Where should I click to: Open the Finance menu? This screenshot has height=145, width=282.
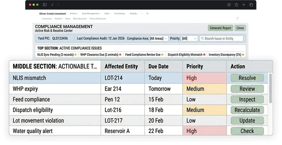[74, 13]
